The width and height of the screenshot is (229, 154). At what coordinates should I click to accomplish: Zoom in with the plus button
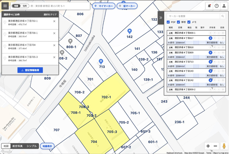pos(208,146)
